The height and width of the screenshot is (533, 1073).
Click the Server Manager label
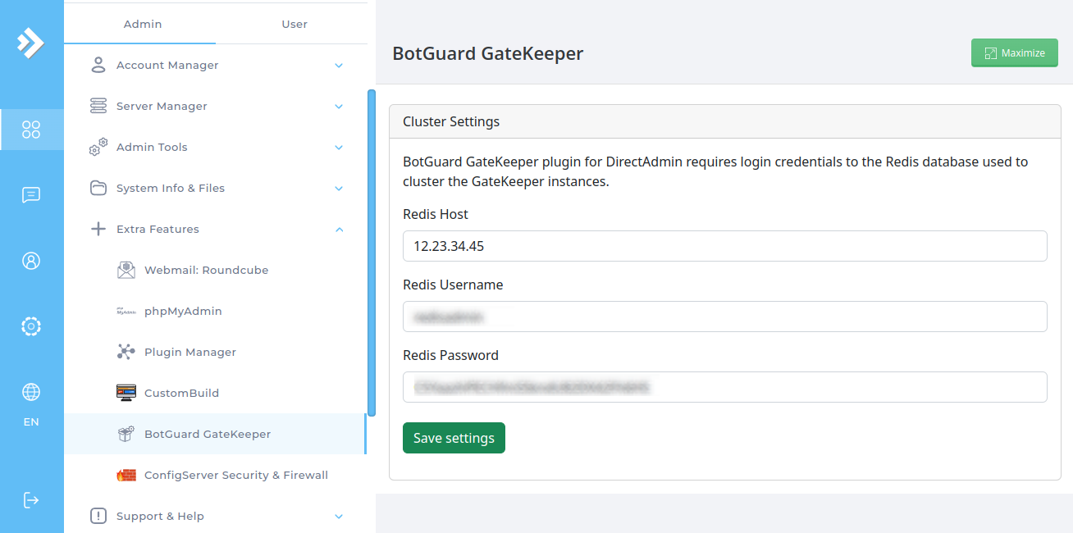[x=162, y=106]
